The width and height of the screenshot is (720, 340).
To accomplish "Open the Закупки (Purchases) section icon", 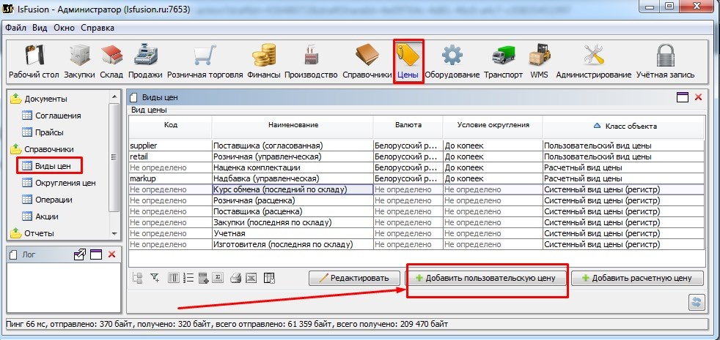I will 78,61.
